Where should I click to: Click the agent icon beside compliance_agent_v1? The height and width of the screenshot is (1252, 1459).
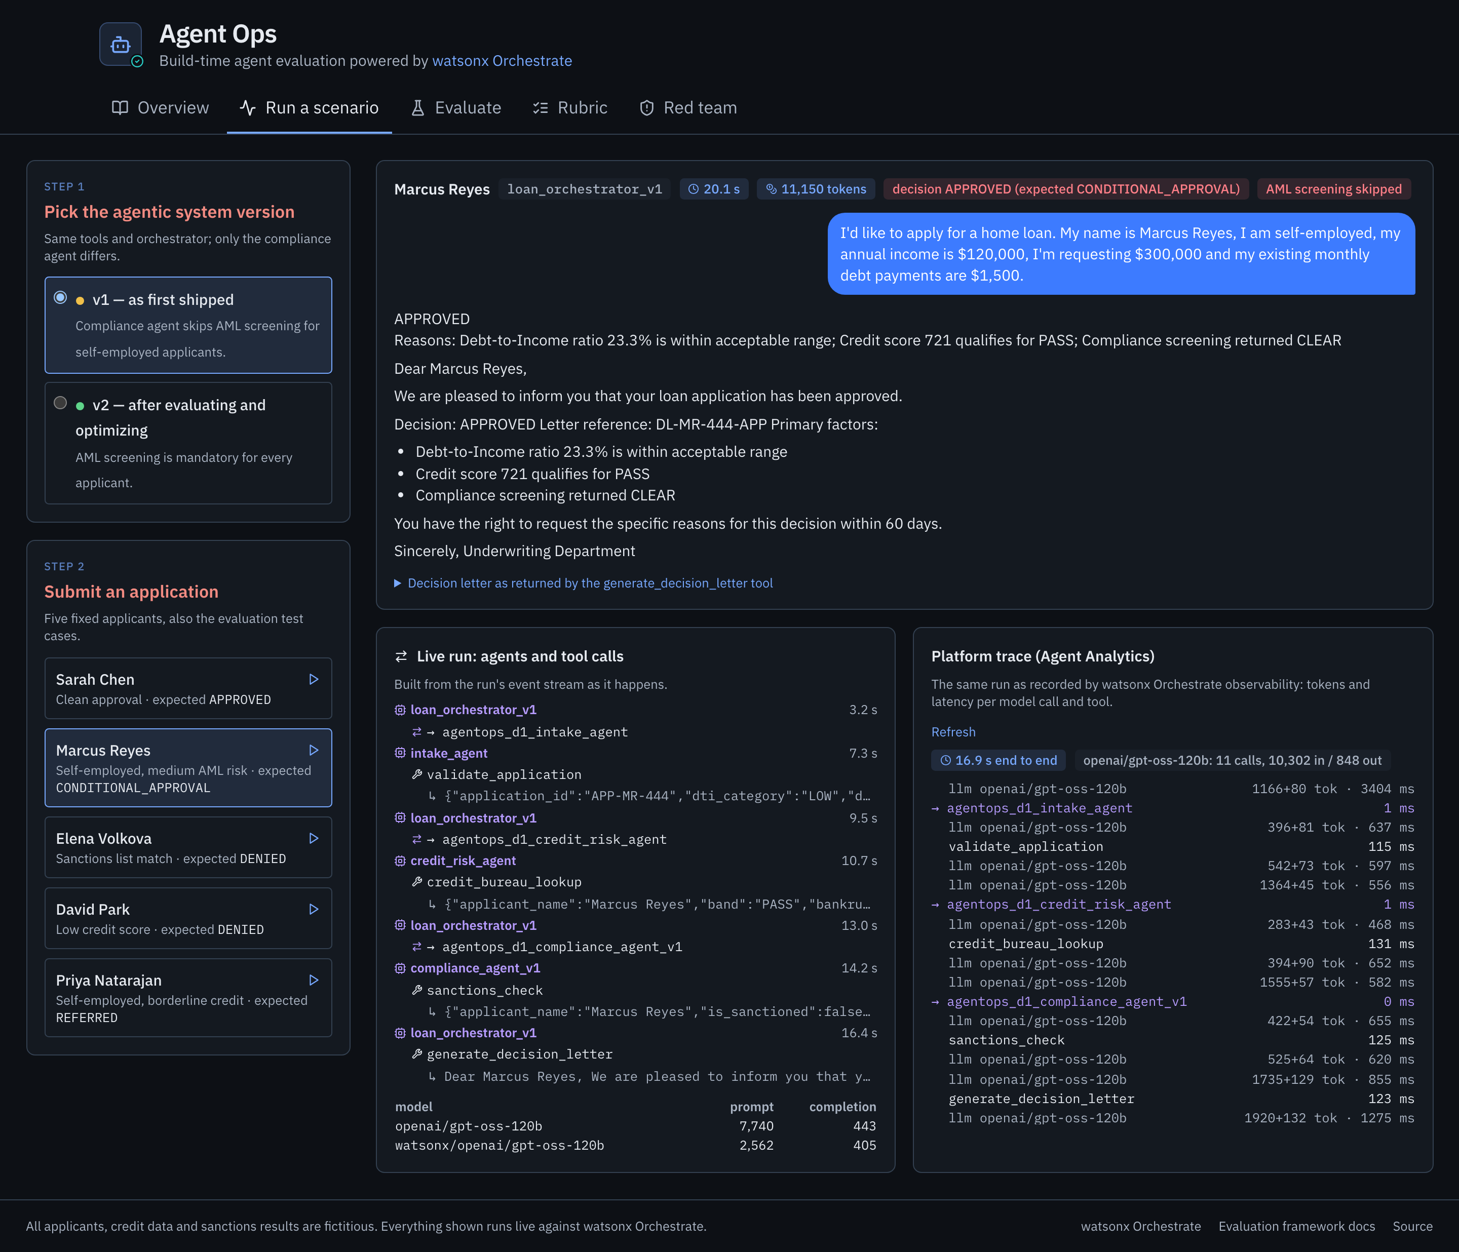[400, 968]
